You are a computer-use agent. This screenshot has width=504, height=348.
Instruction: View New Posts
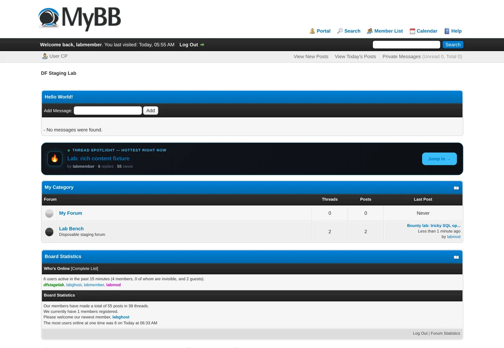coord(311,57)
